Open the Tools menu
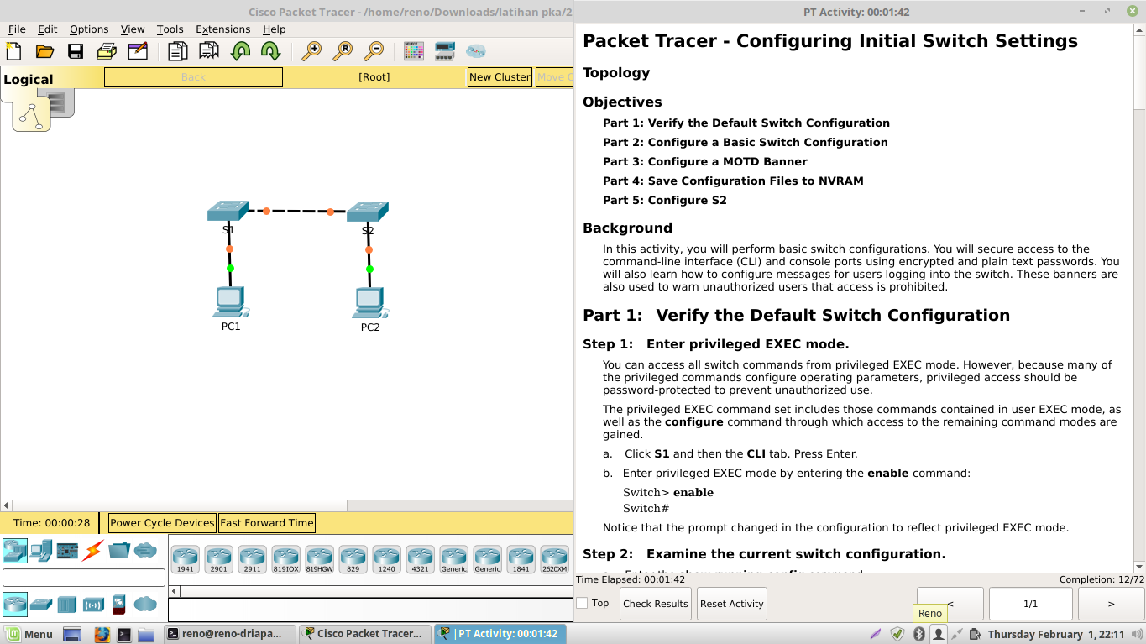Viewport: 1146px width, 644px height. point(170,29)
